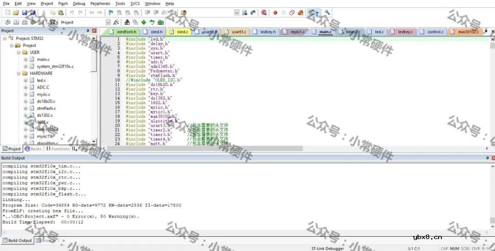Click the Manage Project Items icon
This screenshot has height=251, width=495.
point(127,22)
